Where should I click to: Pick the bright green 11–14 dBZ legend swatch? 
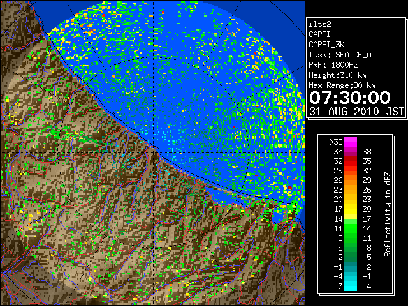coord(351,228)
